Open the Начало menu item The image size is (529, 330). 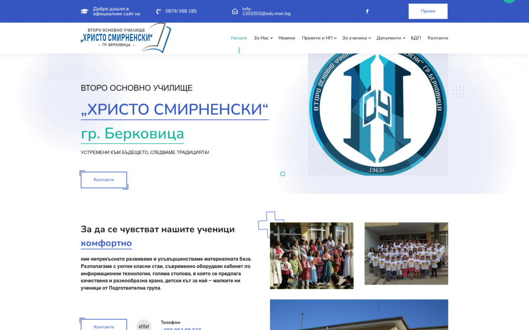[239, 38]
